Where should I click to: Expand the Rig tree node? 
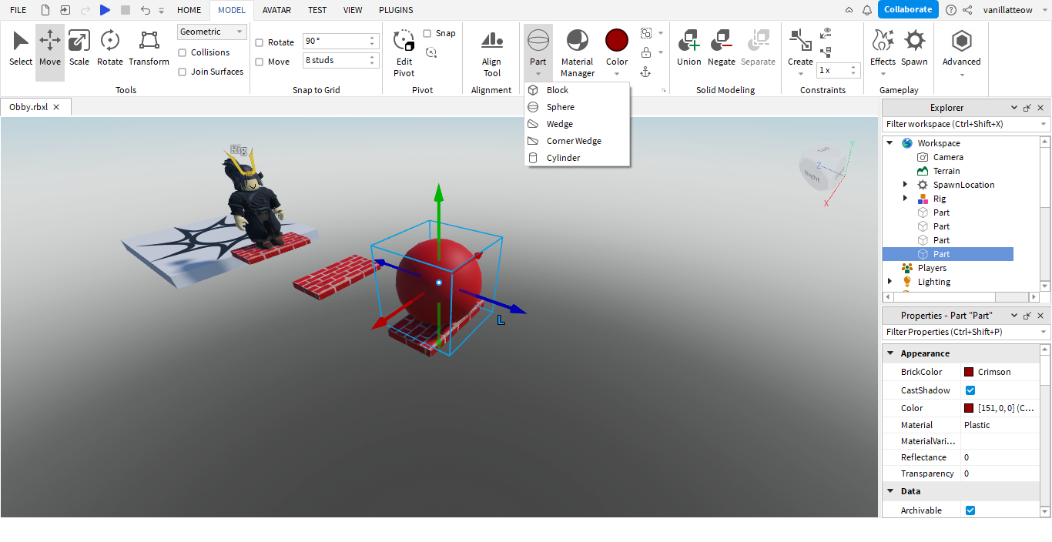(x=905, y=199)
